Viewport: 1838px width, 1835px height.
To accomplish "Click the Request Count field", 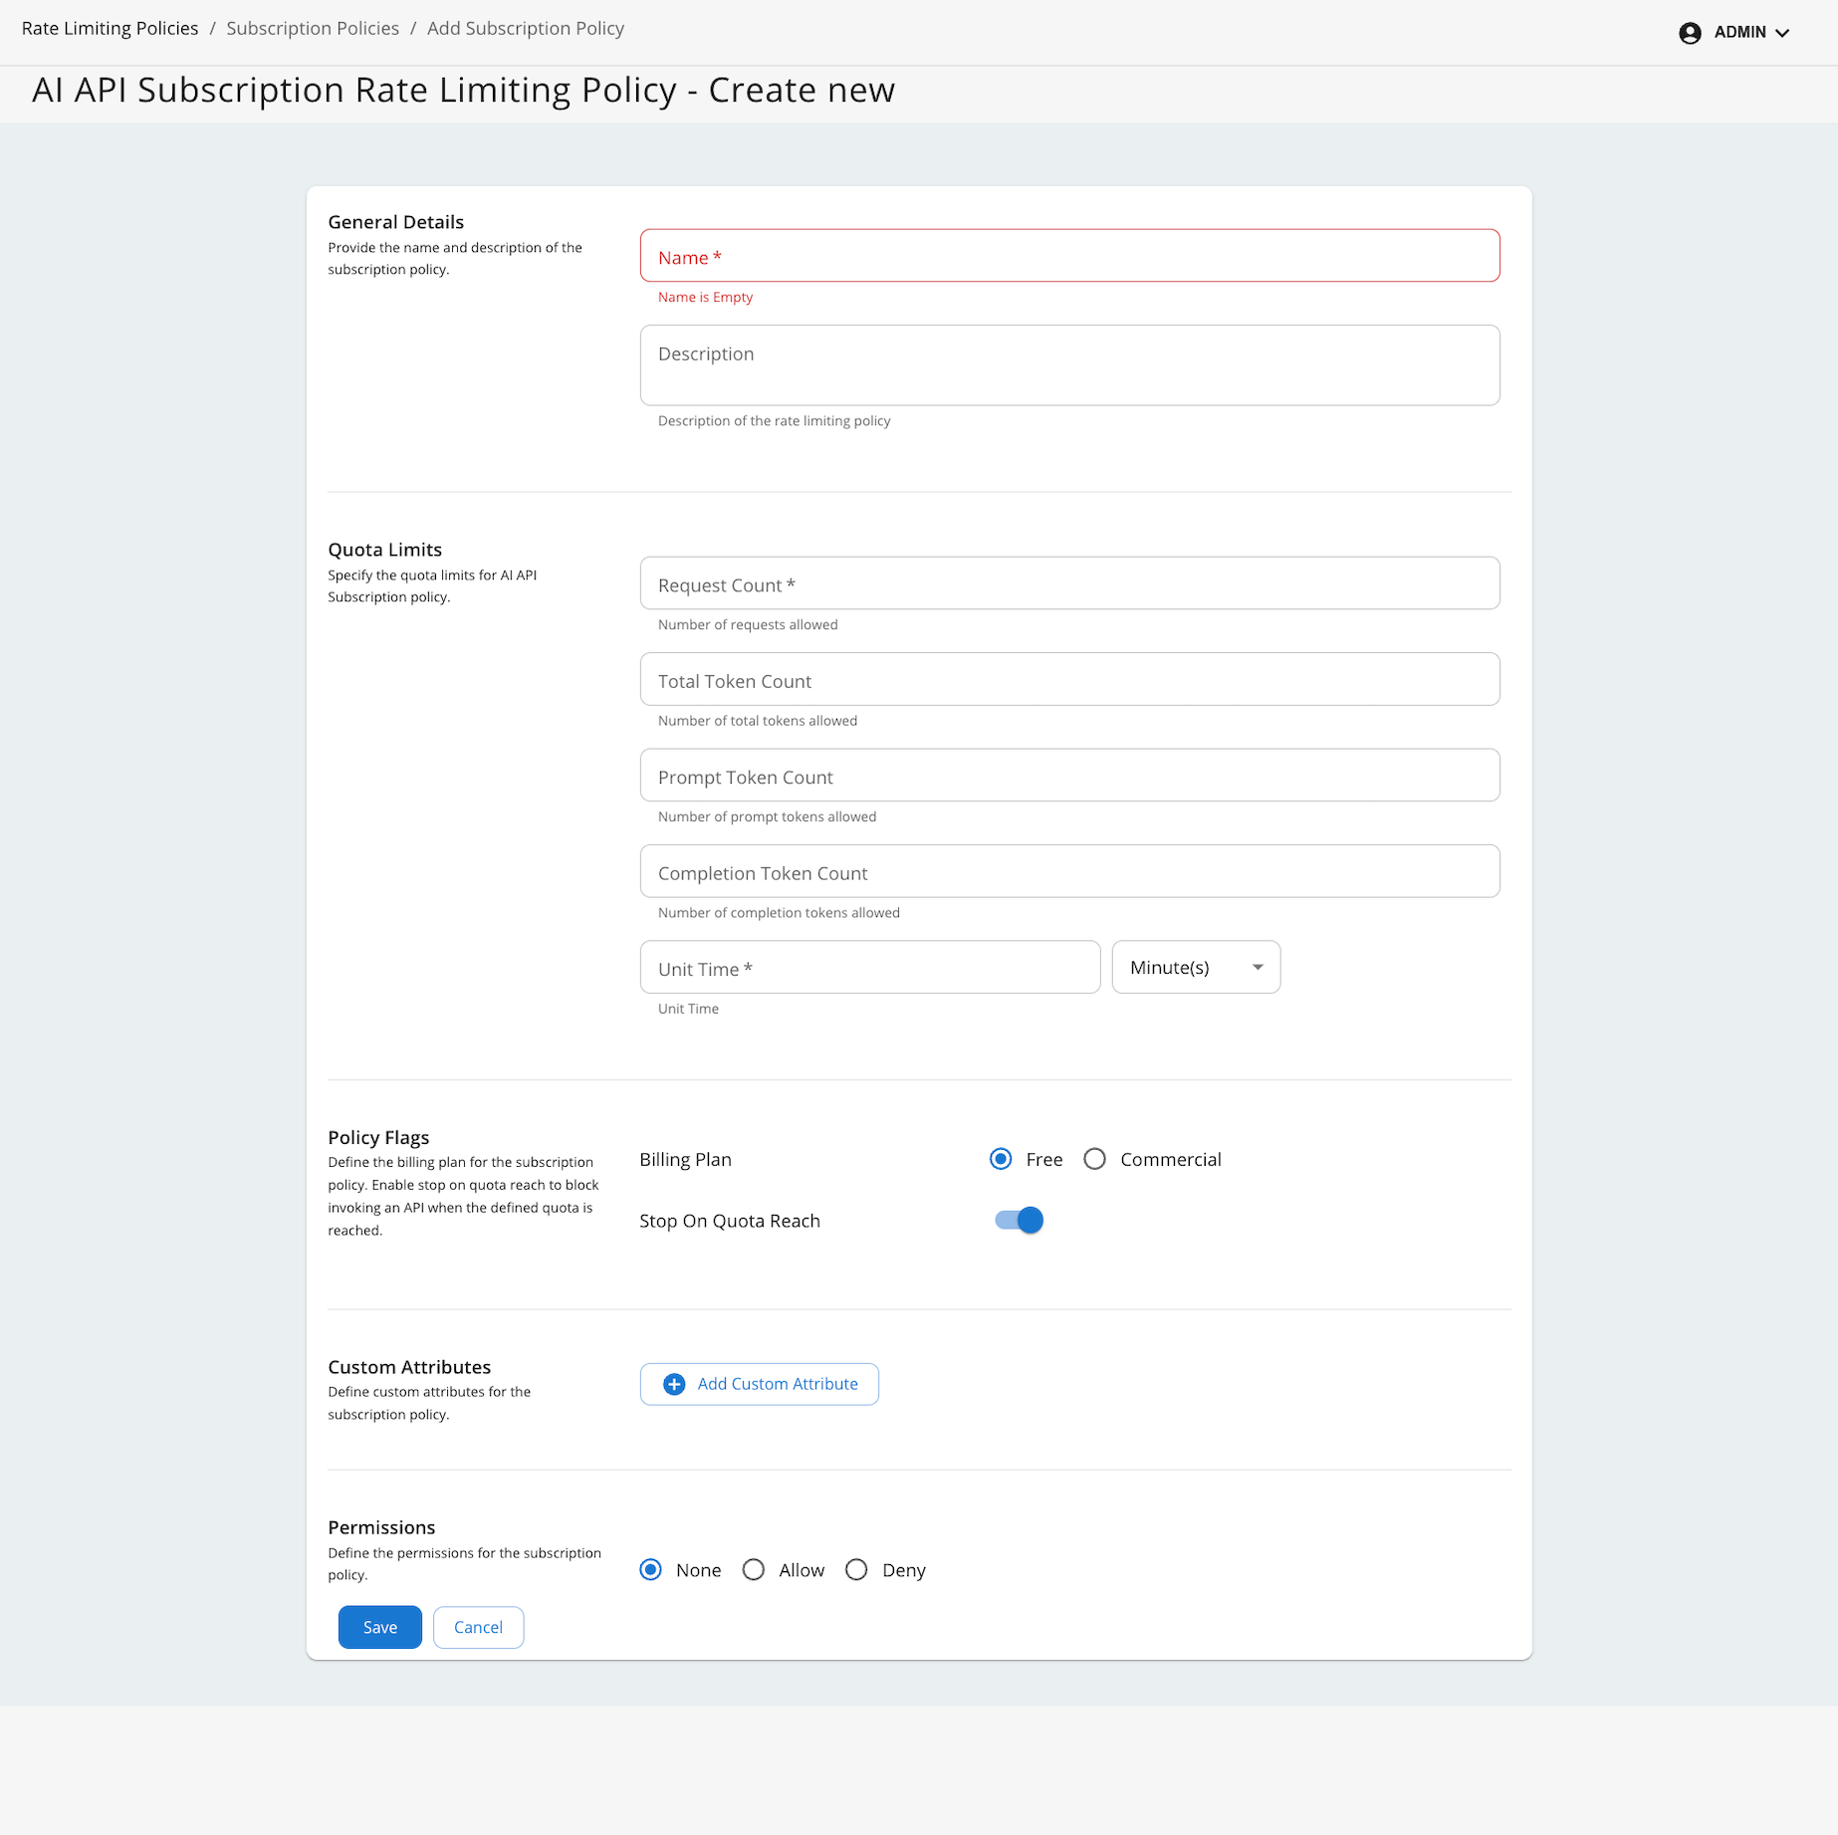I will (1069, 583).
